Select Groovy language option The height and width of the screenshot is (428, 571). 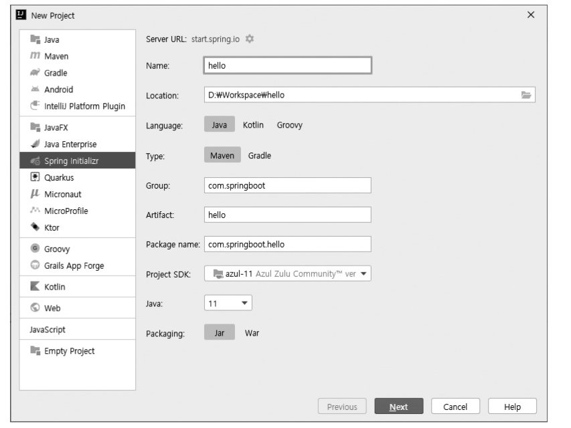289,125
